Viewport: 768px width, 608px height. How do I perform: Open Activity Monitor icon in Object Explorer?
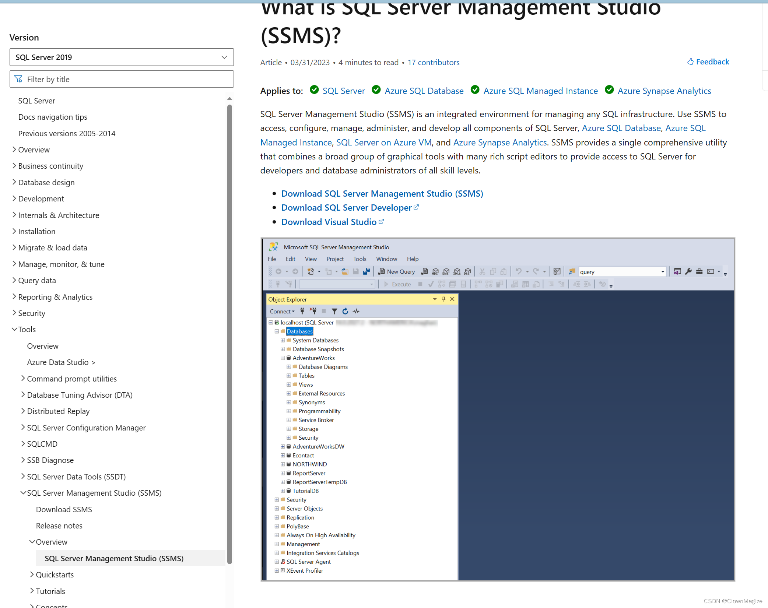(x=356, y=311)
